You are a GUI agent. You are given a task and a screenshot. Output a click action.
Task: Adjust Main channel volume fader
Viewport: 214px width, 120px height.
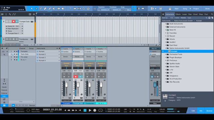click(155, 85)
